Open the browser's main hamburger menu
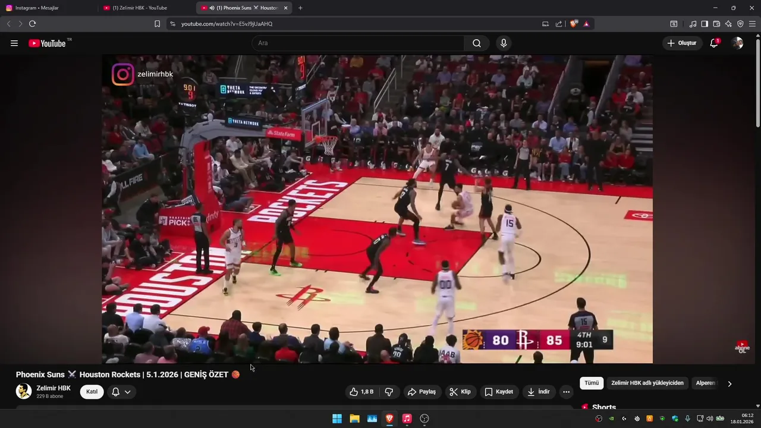This screenshot has height=428, width=761. point(753,24)
